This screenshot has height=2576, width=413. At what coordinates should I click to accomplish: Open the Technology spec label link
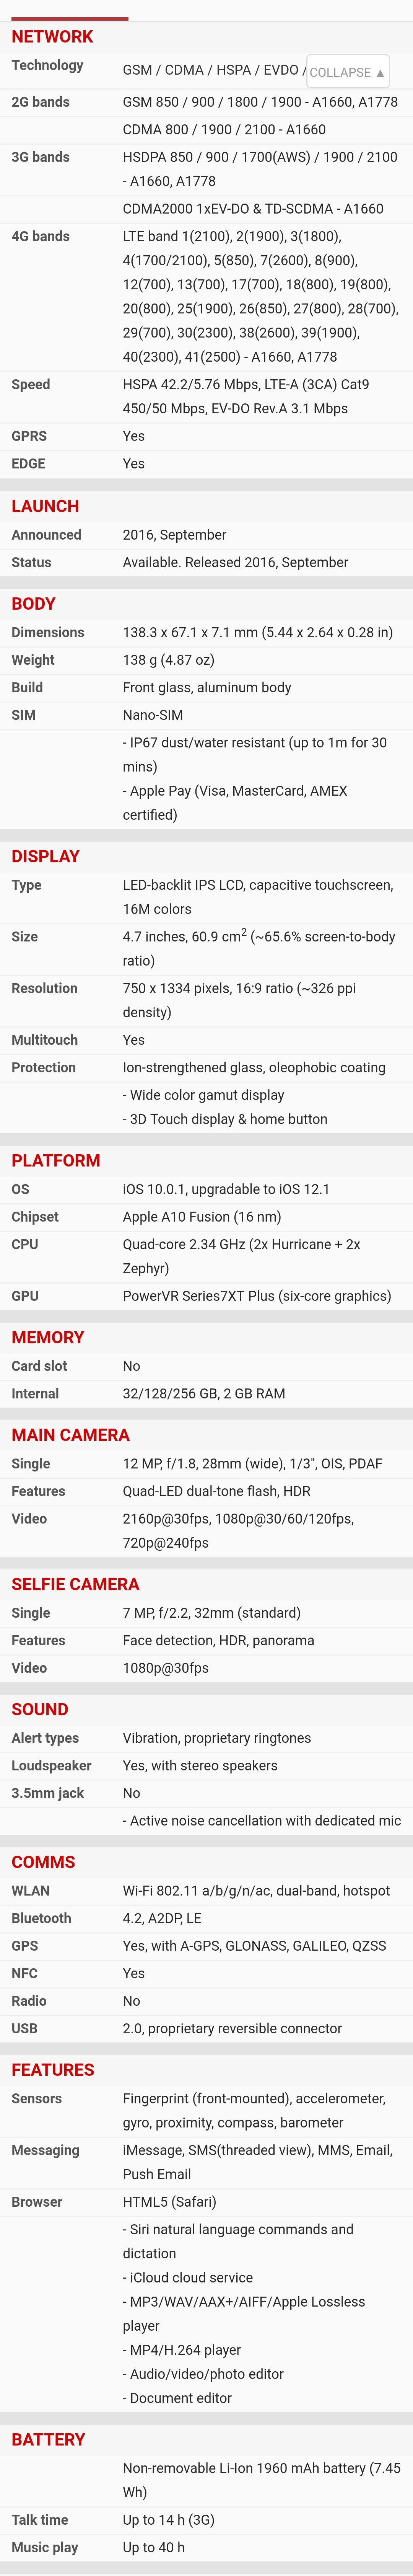coord(47,66)
